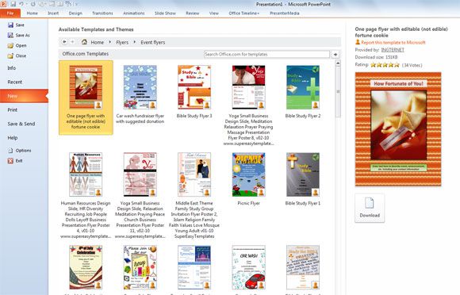Select the 4th of July Celebration thumbnail

[x=86, y=267]
